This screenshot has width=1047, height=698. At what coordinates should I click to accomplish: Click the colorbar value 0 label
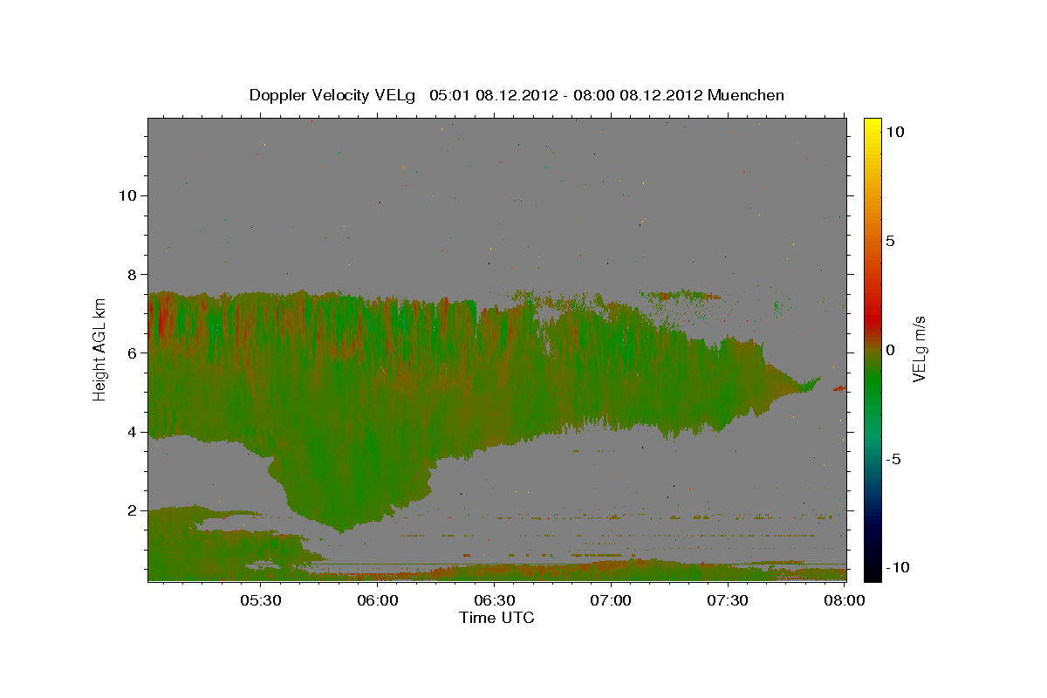pos(891,350)
